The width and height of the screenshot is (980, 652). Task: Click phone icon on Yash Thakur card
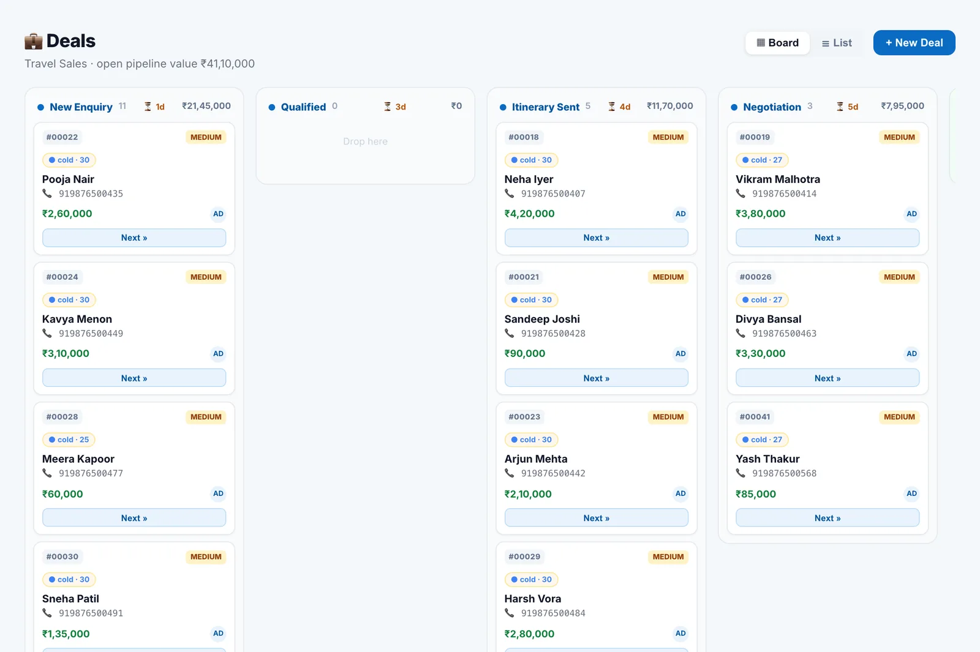741,473
